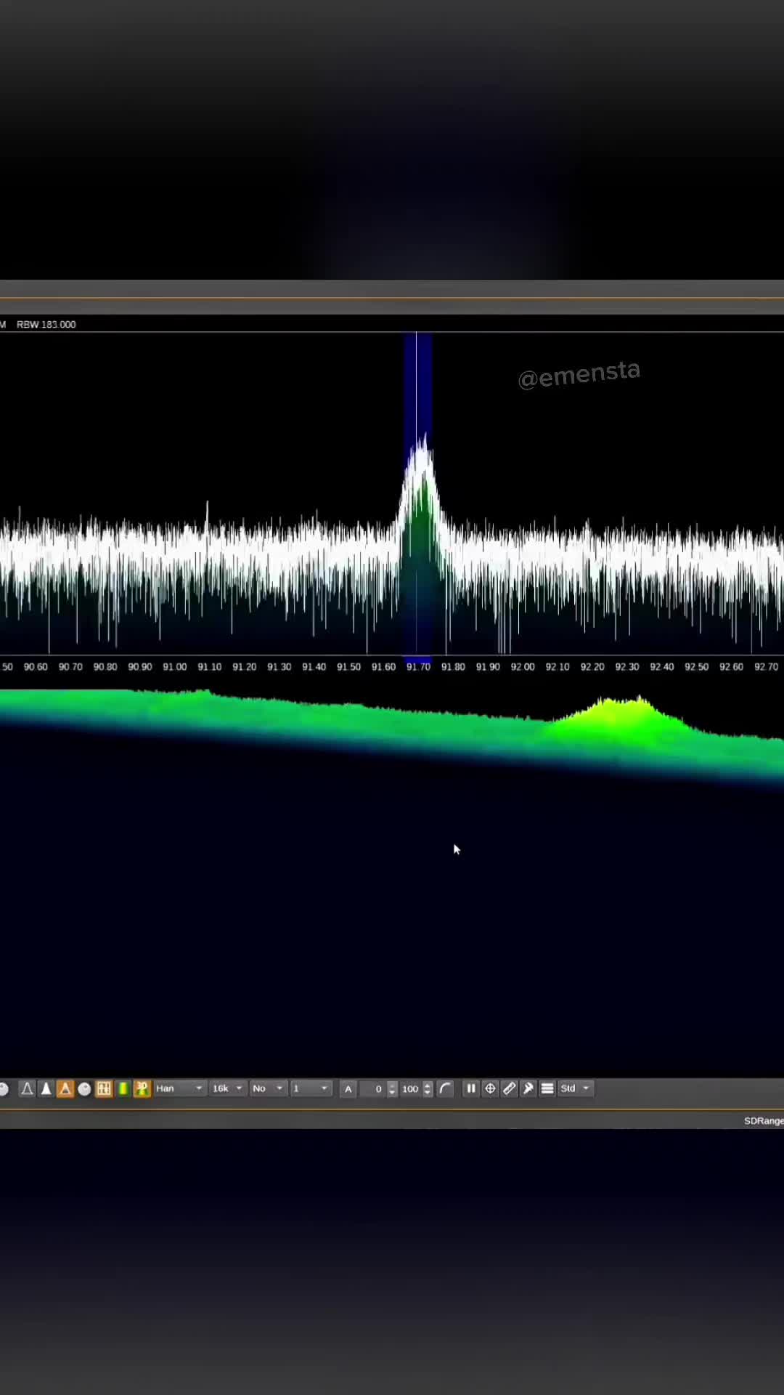Click the pin icon in toolbar
784x1395 pixels.
pyautogui.click(x=528, y=1088)
